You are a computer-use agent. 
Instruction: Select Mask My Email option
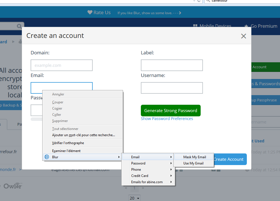pos(194,157)
